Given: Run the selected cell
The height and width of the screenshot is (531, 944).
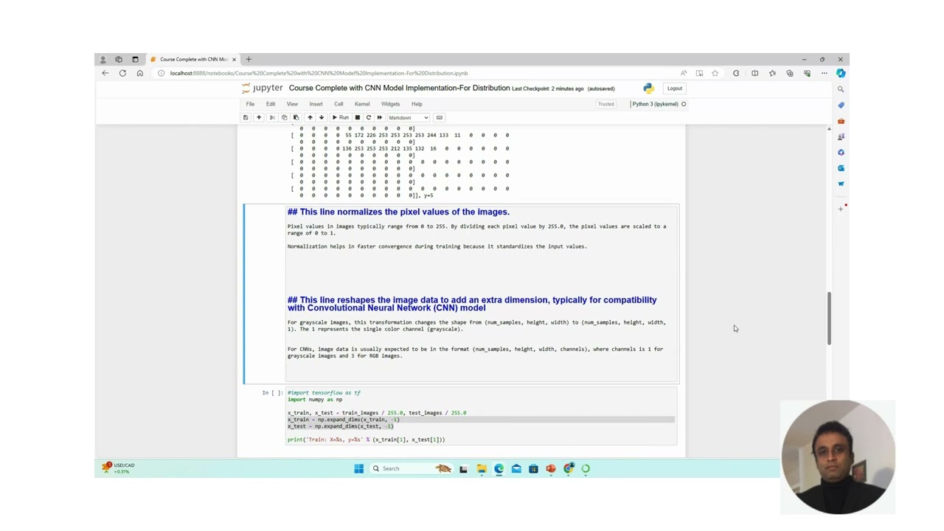Looking at the screenshot, I should (x=340, y=117).
